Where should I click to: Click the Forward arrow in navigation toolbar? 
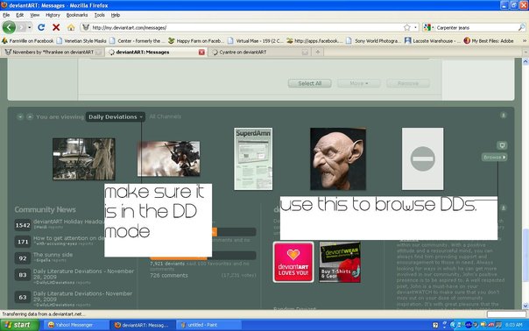pyautogui.click(x=22, y=27)
